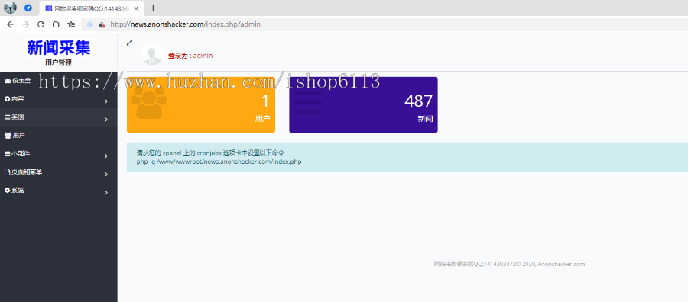
Task: Click the file icon beside 页面和菜单
Action: (7, 172)
